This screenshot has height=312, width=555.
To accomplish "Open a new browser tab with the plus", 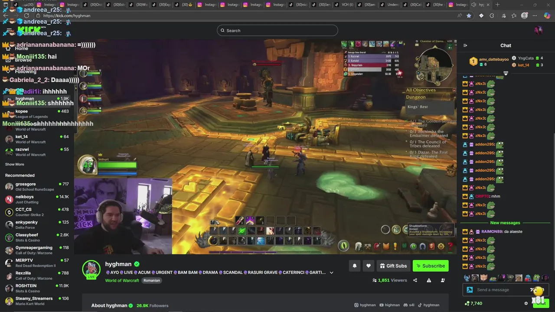I will [x=497, y=5].
